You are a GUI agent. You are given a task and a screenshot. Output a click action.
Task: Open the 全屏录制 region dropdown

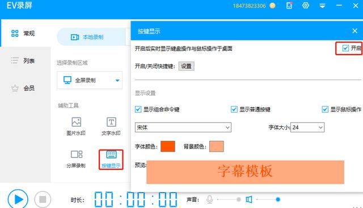[90, 80]
